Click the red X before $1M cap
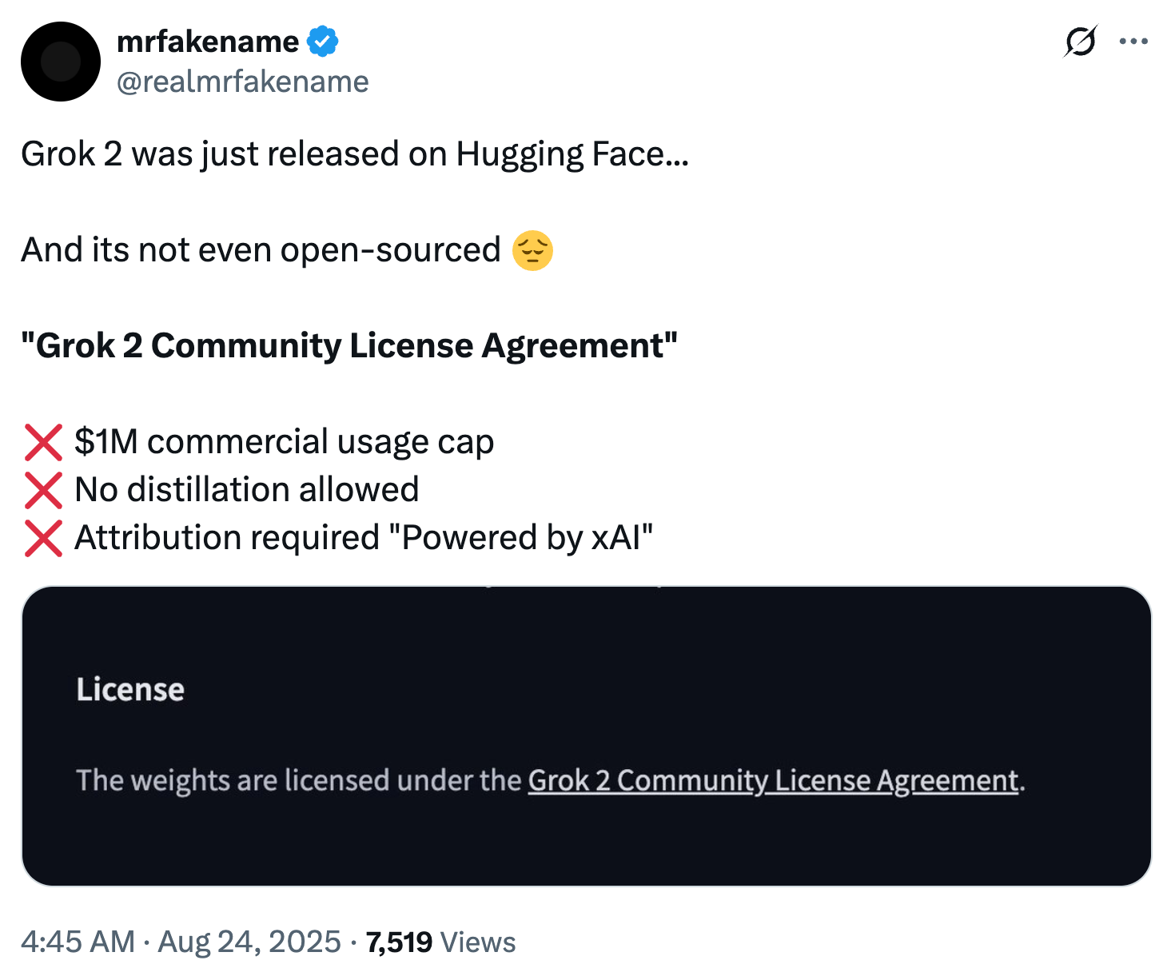The image size is (1167, 980). click(x=43, y=442)
